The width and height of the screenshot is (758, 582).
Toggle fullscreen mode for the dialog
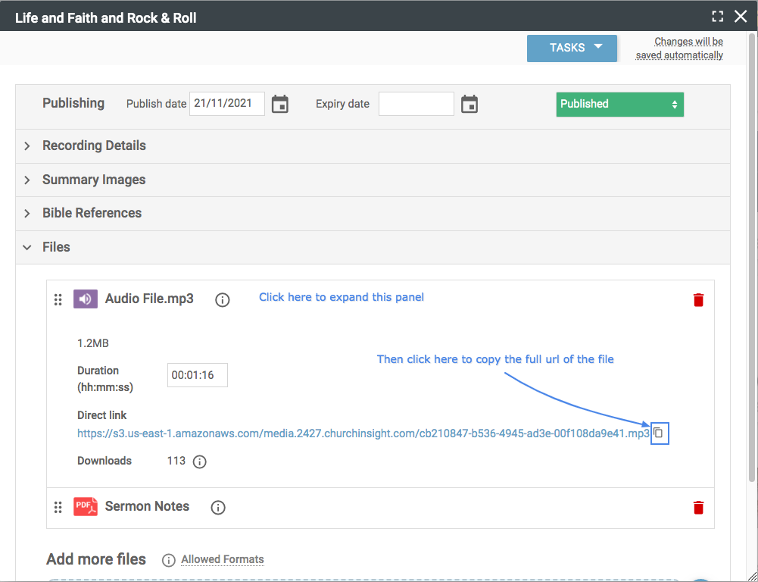[x=718, y=17]
